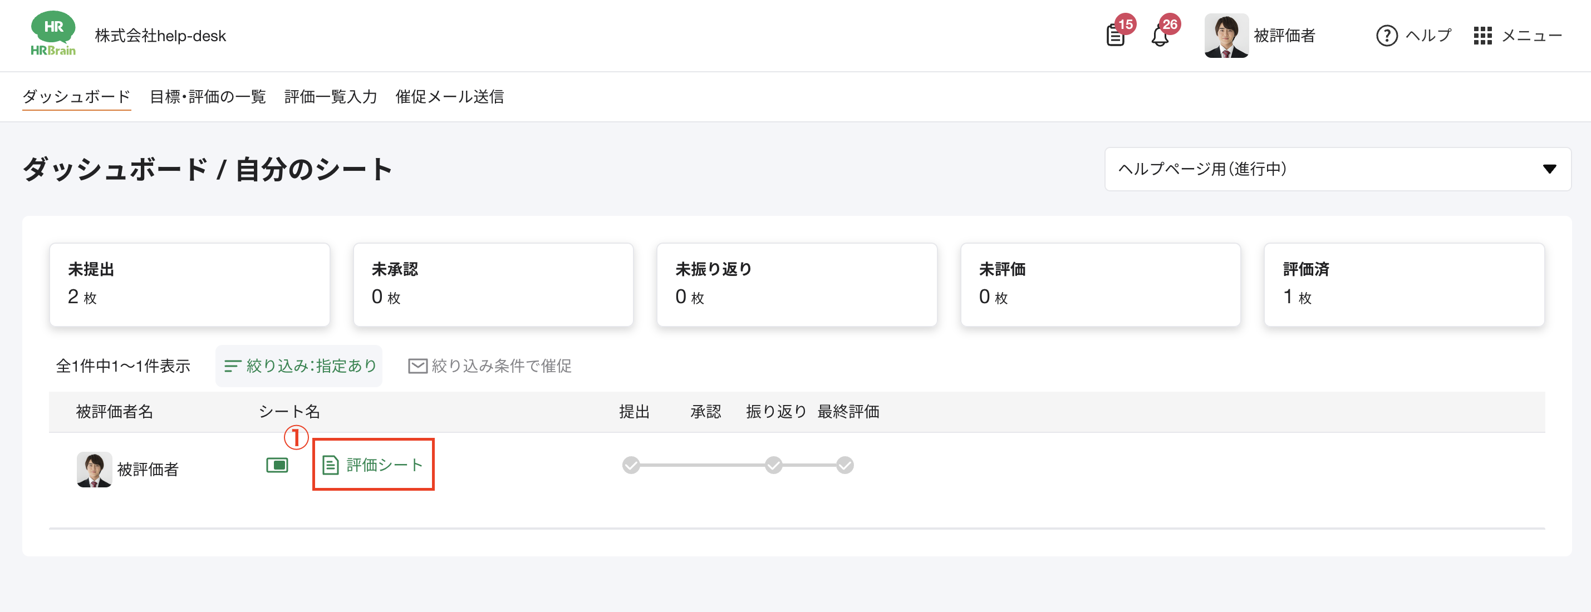Select the ダッシュボード tab
This screenshot has height=612, width=1591.
pos(77,97)
